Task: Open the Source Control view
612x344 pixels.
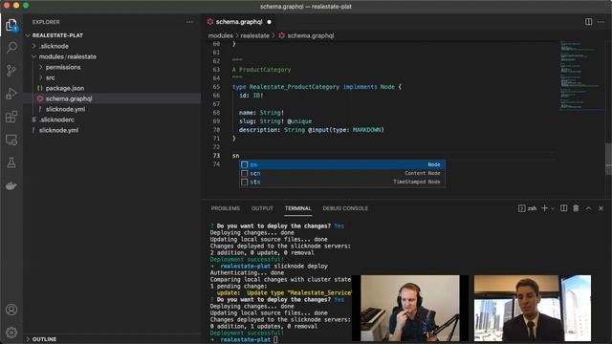Action: [x=11, y=71]
